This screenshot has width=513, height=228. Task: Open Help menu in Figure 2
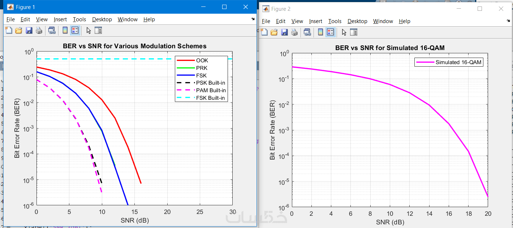[x=405, y=21]
